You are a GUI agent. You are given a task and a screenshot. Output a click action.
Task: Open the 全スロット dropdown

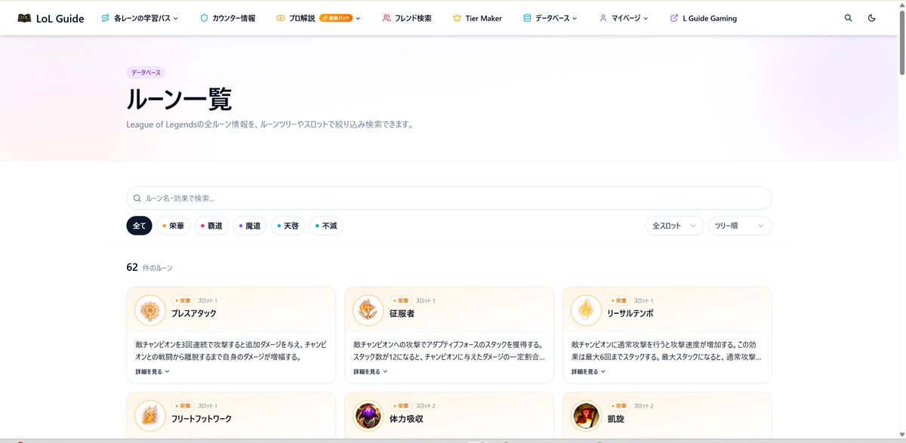point(674,226)
